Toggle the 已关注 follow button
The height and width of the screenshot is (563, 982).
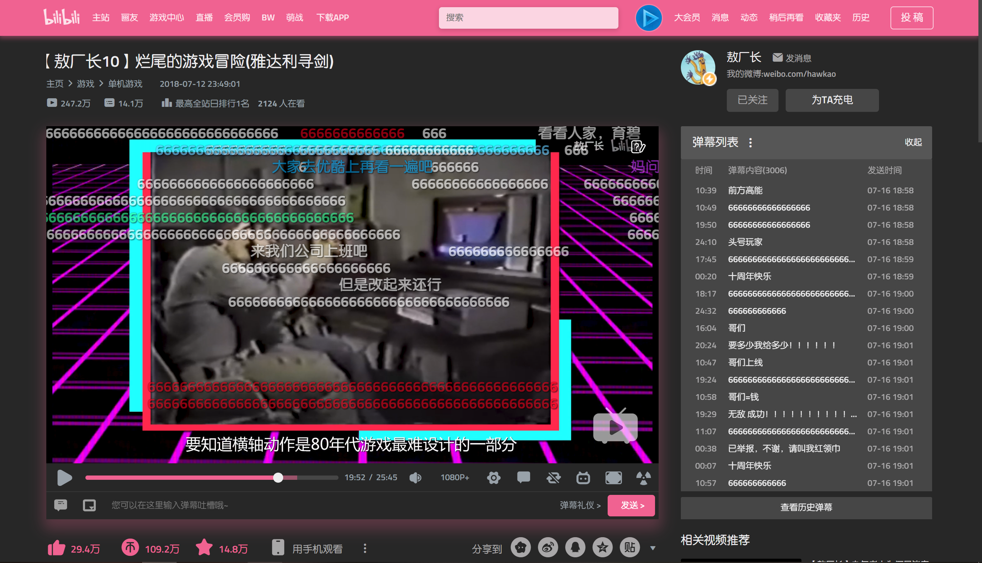click(x=752, y=100)
